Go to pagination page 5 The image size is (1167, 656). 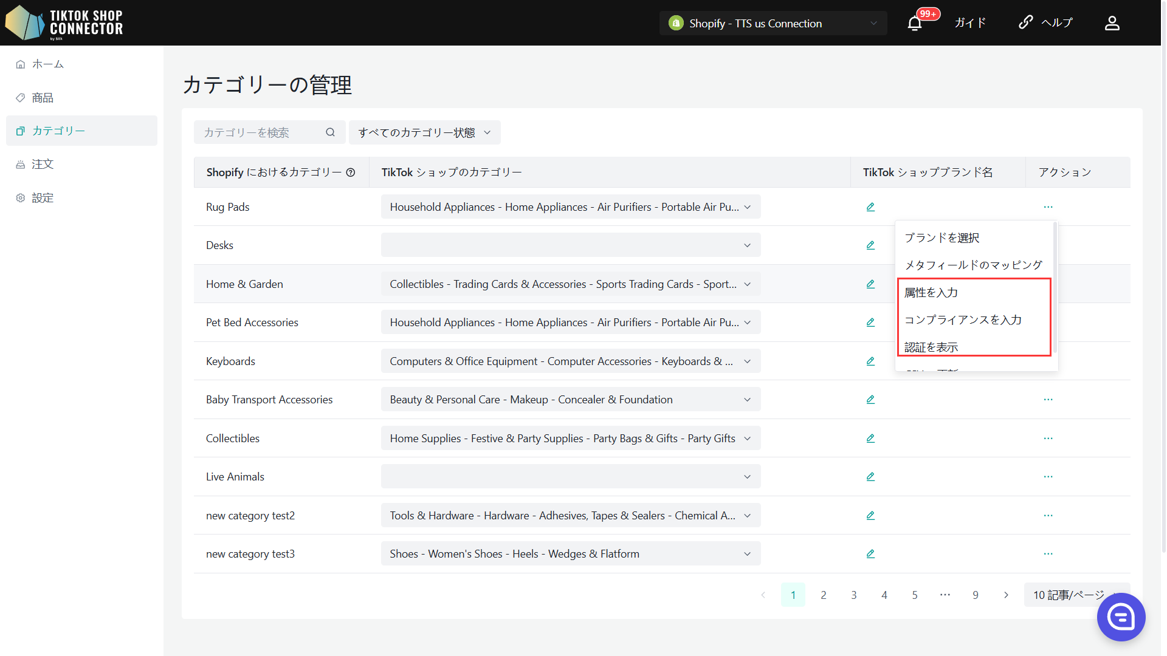914,595
